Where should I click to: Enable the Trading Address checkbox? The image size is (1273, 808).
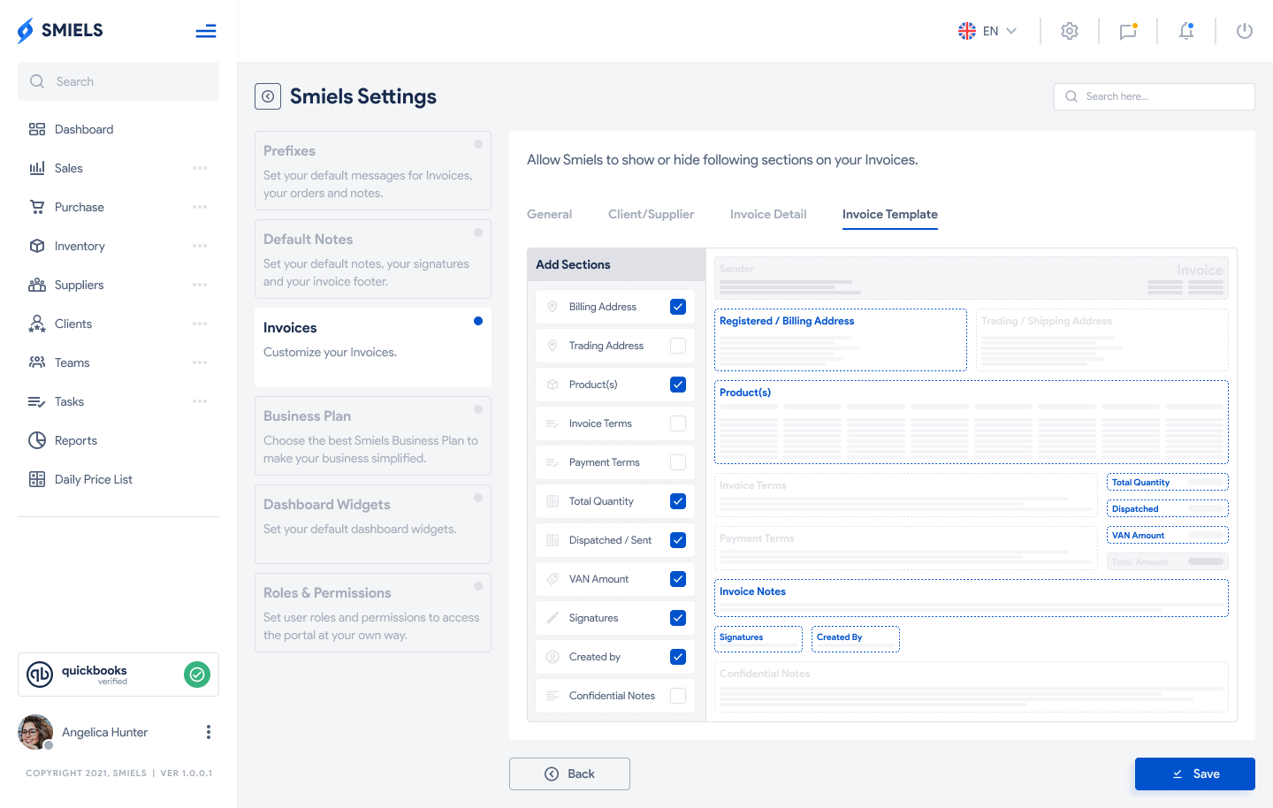(x=678, y=346)
